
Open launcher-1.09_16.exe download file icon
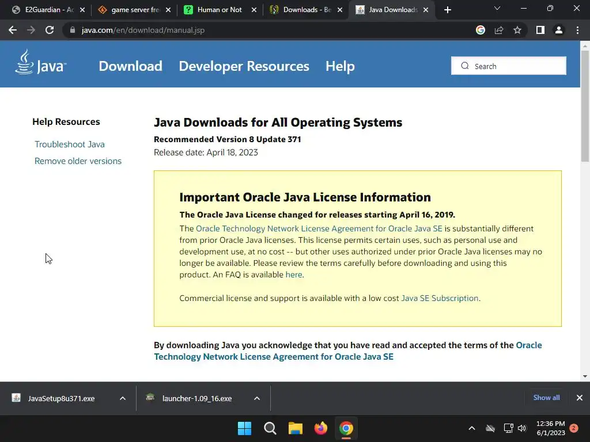pyautogui.click(x=150, y=397)
